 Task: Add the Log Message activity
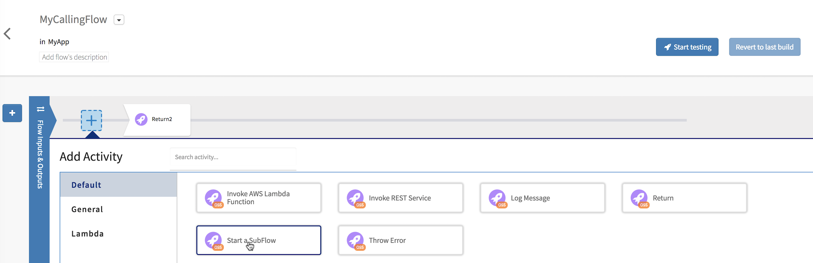click(543, 198)
